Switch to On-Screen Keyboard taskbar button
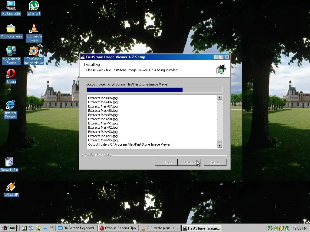Image resolution: width=310 pixels, height=232 pixels. [x=77, y=228]
